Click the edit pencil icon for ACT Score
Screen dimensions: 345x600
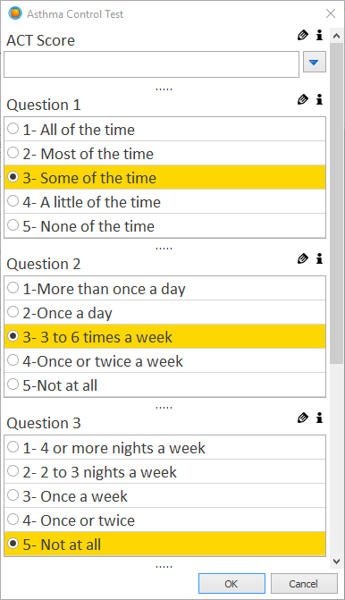(x=302, y=35)
